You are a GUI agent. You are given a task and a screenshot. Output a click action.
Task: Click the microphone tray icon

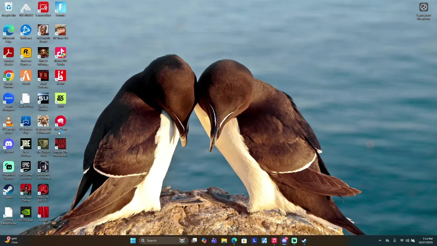[395, 241]
